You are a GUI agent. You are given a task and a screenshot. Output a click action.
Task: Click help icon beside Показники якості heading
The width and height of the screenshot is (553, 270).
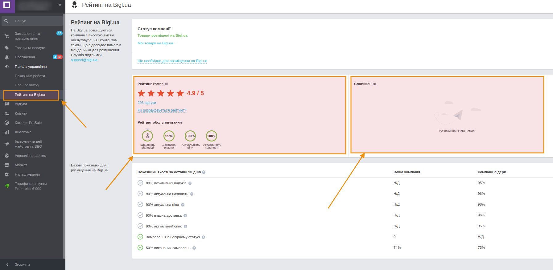point(204,172)
